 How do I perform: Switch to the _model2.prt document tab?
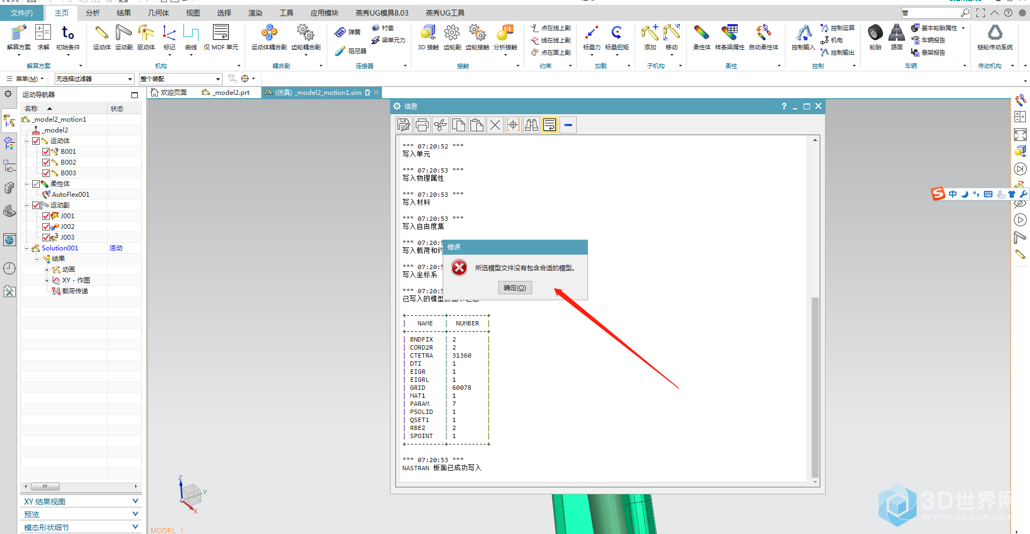[226, 92]
